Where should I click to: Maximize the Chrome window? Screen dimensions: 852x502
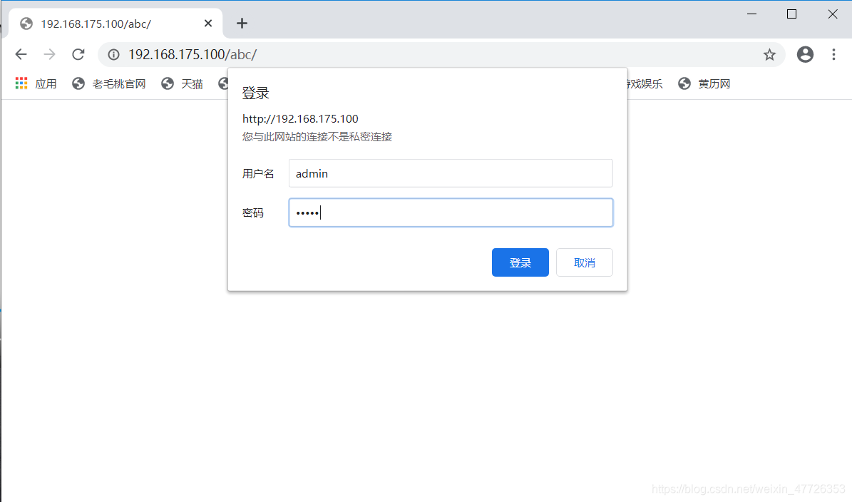click(x=791, y=14)
